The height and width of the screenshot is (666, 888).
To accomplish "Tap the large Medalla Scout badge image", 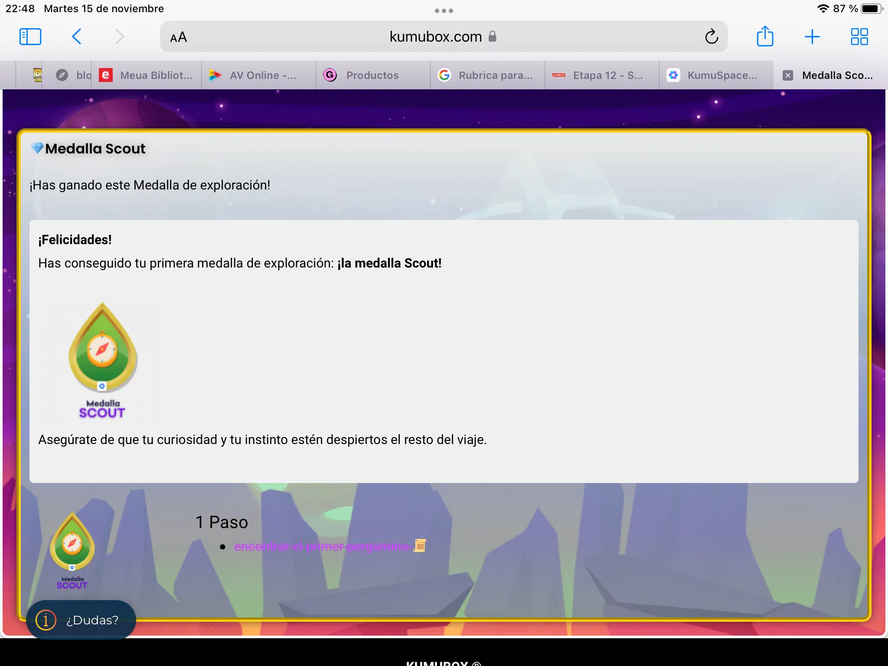I will [103, 360].
